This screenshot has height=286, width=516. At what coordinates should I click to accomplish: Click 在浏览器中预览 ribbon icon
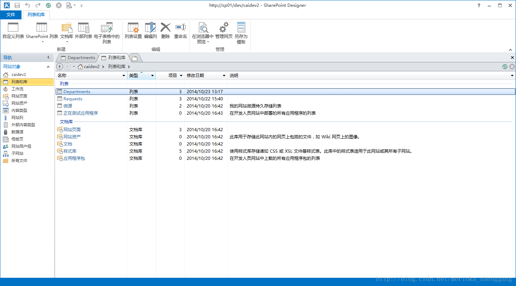point(204,28)
